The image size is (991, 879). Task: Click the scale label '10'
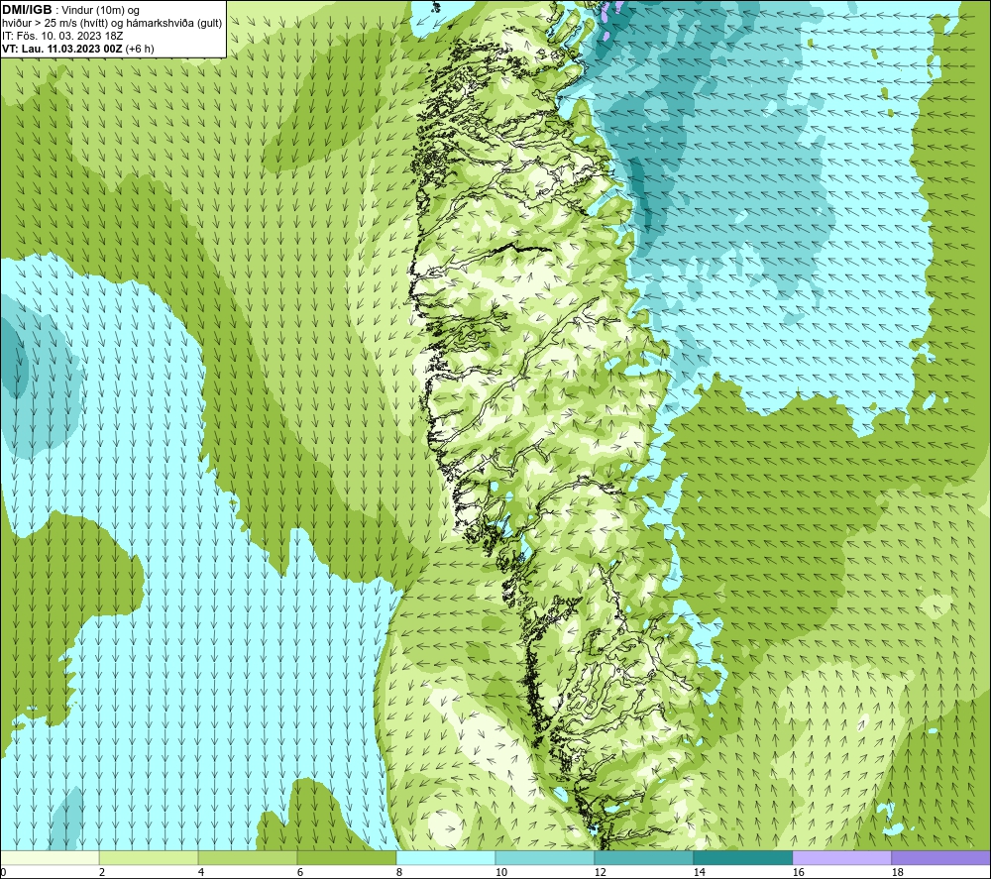pyautogui.click(x=500, y=872)
